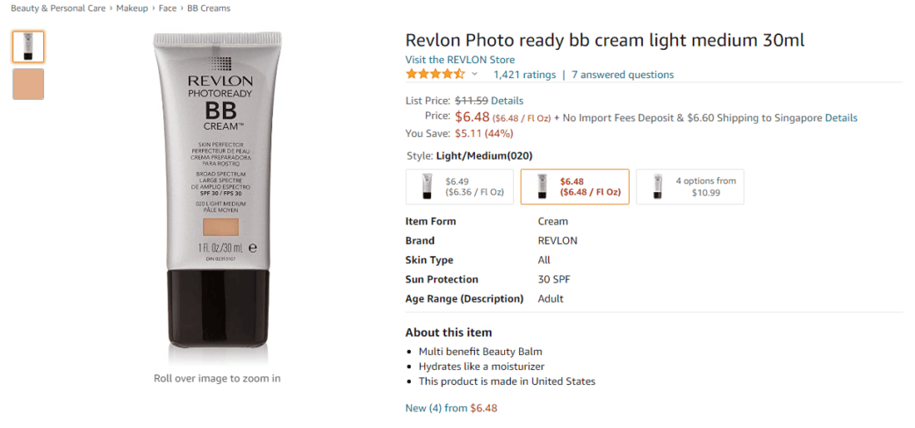Open New (4) from $6.48 offers link
The image size is (915, 428).
pos(451,408)
